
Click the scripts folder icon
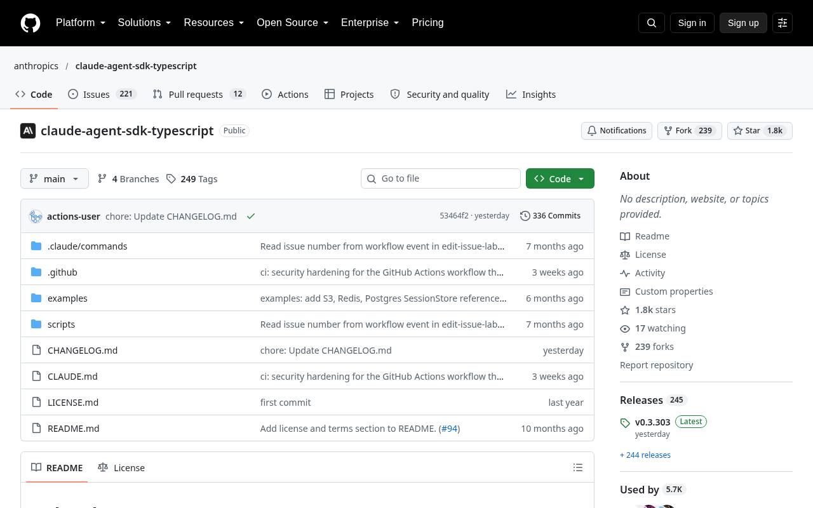[36, 324]
